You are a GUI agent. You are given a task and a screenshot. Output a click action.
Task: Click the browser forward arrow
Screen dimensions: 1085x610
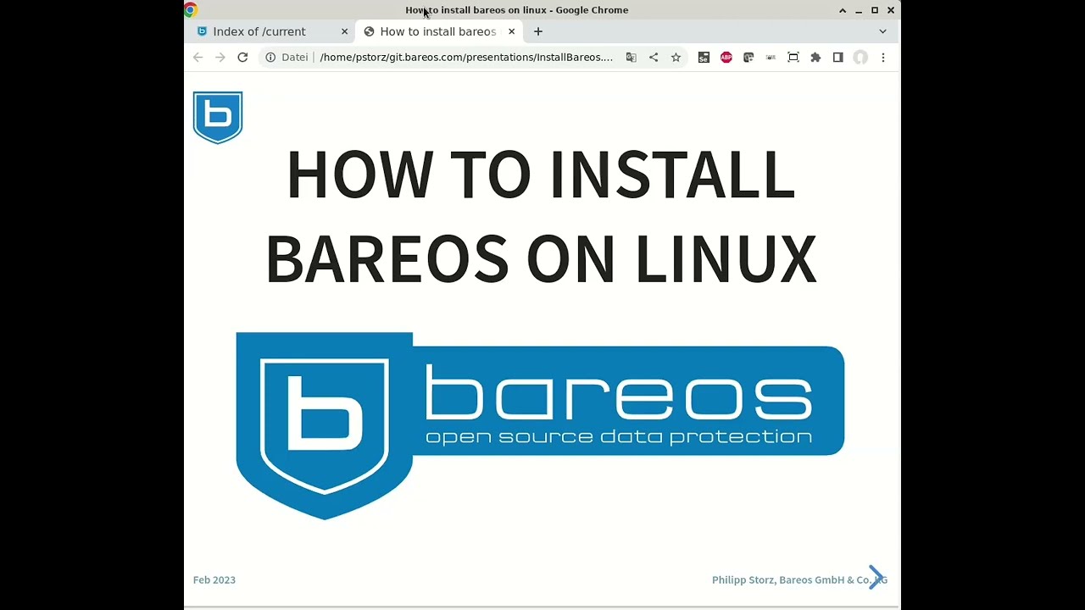click(x=220, y=58)
